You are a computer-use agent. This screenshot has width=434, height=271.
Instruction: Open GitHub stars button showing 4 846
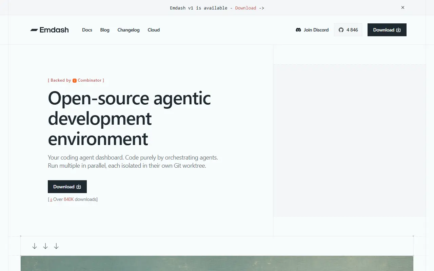pyautogui.click(x=348, y=30)
